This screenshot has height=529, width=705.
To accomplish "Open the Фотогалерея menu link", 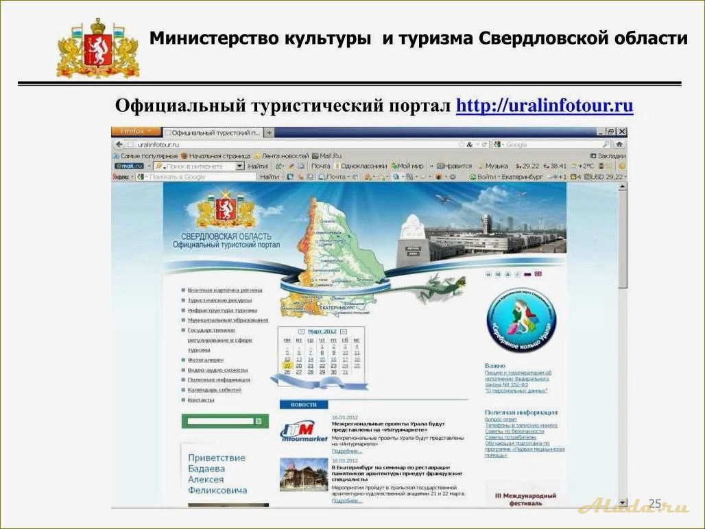I will [x=205, y=360].
